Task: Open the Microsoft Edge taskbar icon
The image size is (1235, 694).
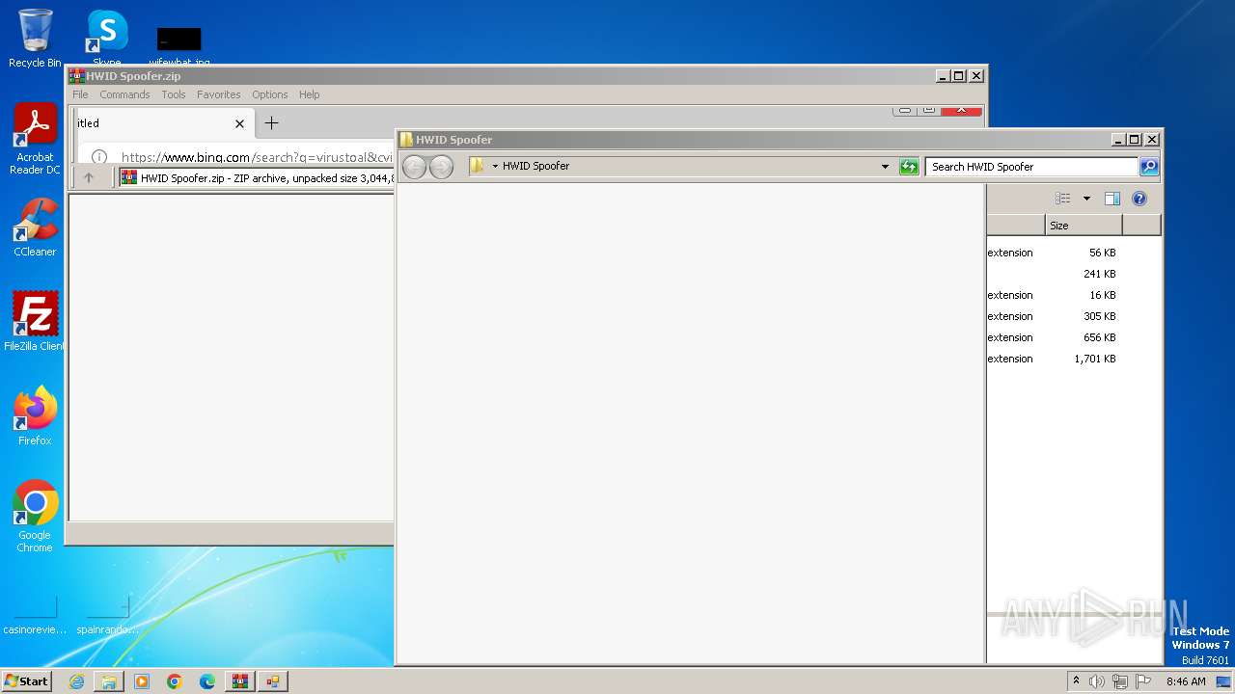Action: [x=207, y=681]
